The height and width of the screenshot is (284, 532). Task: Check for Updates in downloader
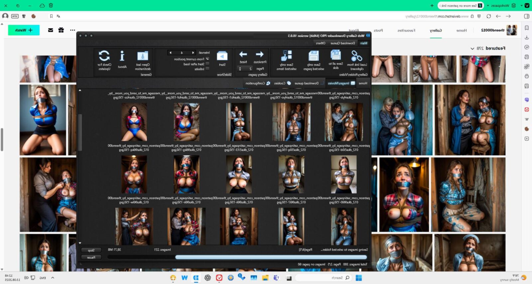point(104,56)
